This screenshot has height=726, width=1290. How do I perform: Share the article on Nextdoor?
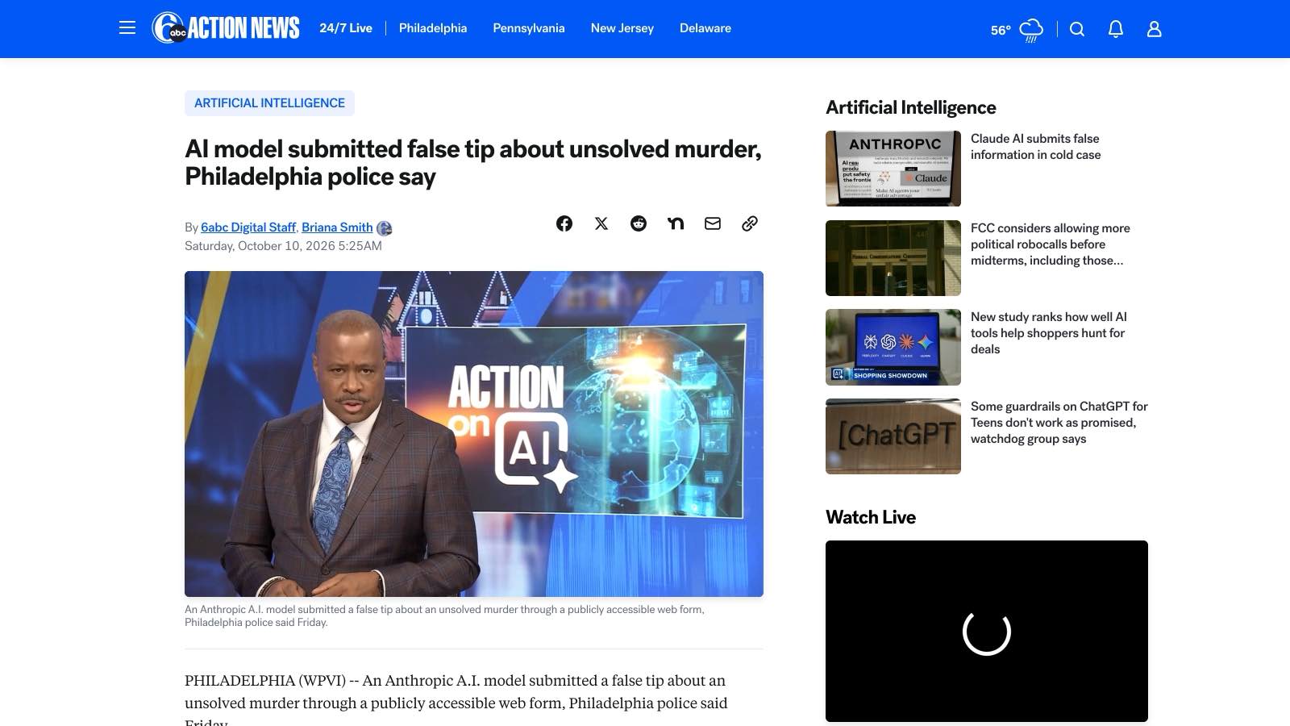pyautogui.click(x=676, y=223)
